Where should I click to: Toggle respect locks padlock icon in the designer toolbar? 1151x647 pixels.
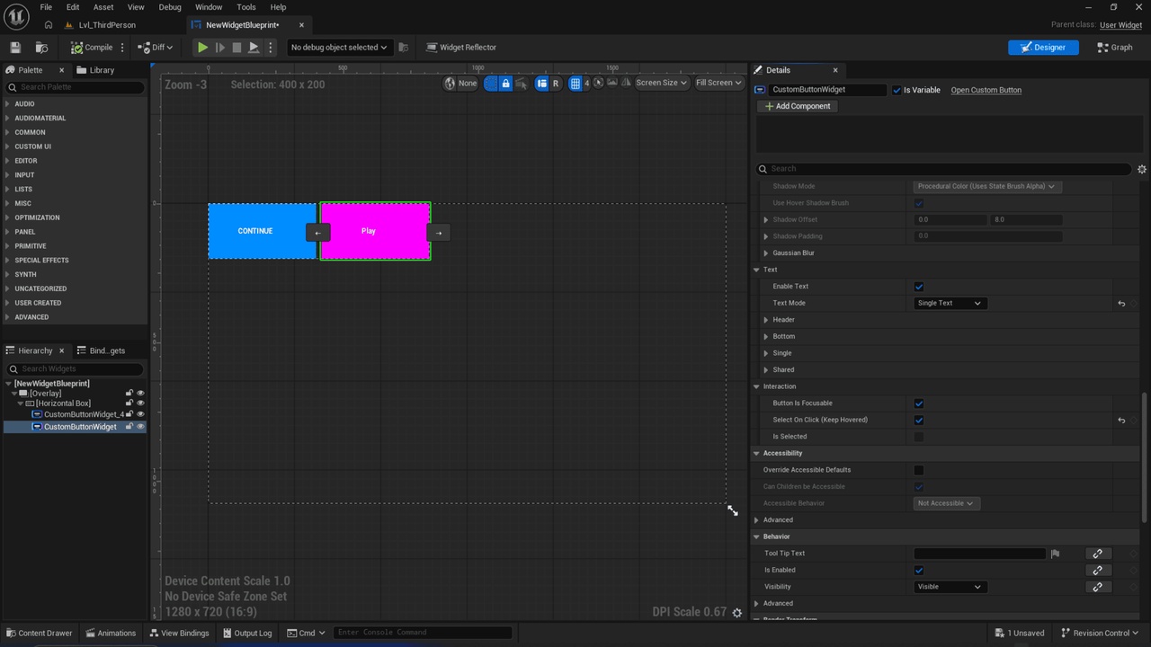click(x=505, y=83)
